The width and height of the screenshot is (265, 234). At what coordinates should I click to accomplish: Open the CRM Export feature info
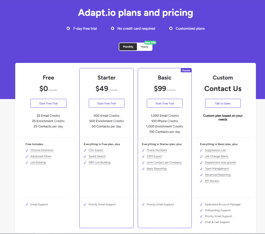(x=154, y=156)
